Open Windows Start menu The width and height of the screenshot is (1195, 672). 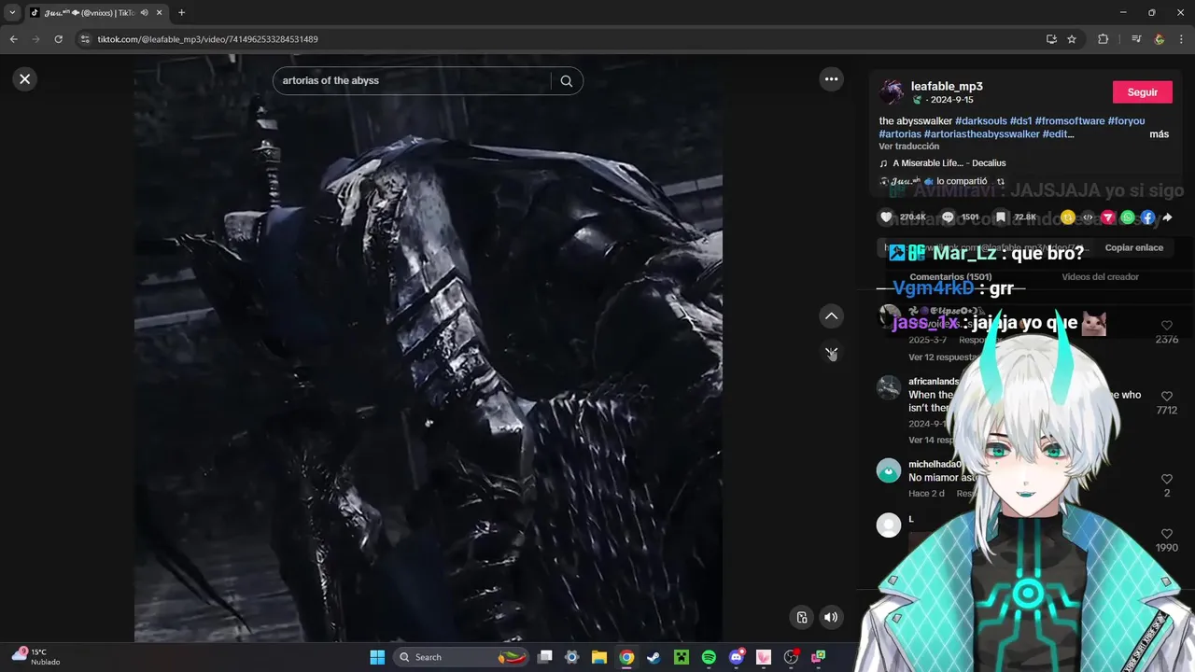click(x=377, y=657)
